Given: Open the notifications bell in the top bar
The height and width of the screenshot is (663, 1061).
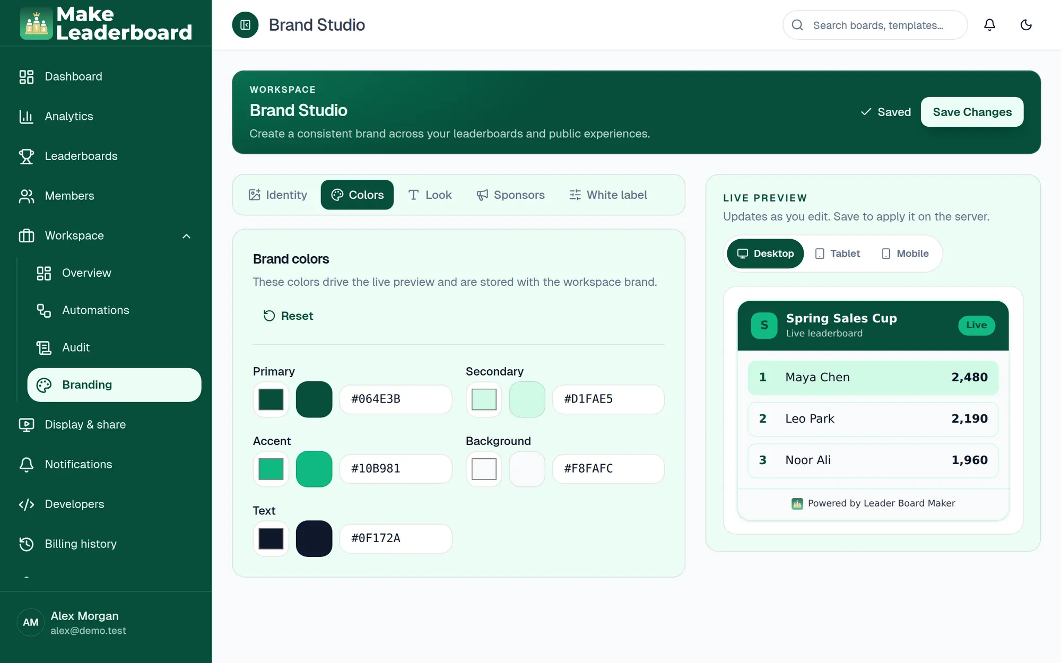Looking at the screenshot, I should pos(989,25).
